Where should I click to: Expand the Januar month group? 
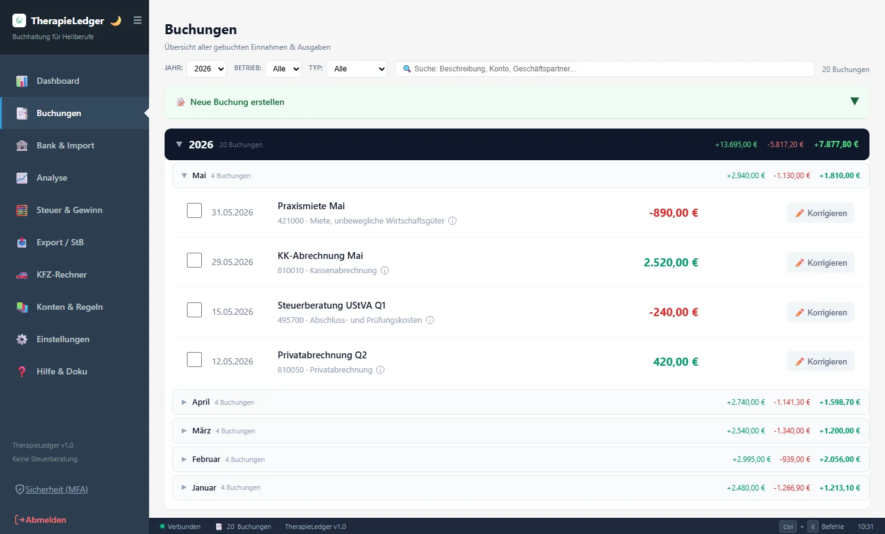pos(184,488)
